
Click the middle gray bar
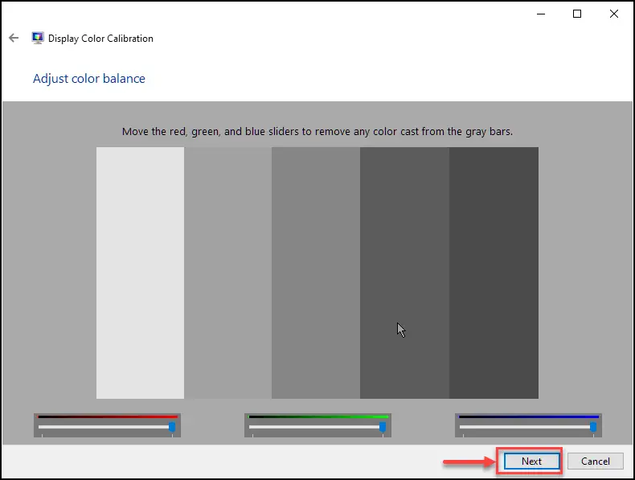coord(316,273)
